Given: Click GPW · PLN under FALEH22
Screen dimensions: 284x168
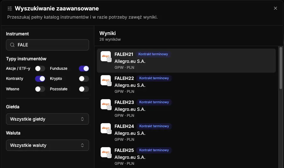Looking at the screenshot, I should pyautogui.click(x=124, y=92).
